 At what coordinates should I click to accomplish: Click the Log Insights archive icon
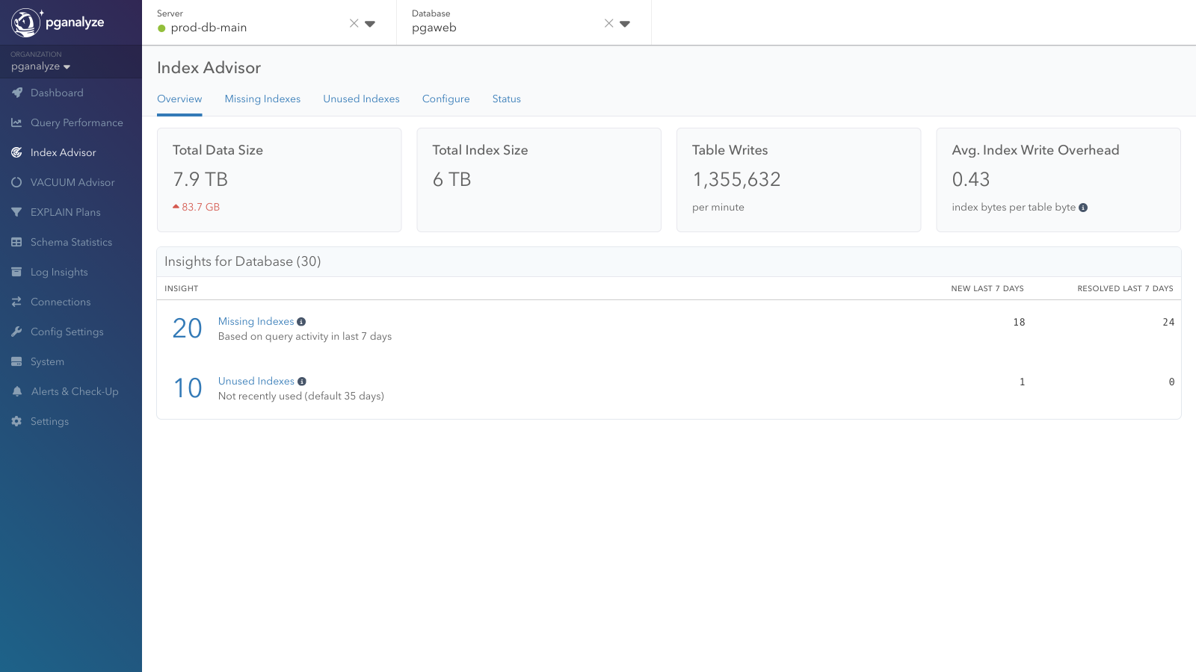pyautogui.click(x=16, y=272)
